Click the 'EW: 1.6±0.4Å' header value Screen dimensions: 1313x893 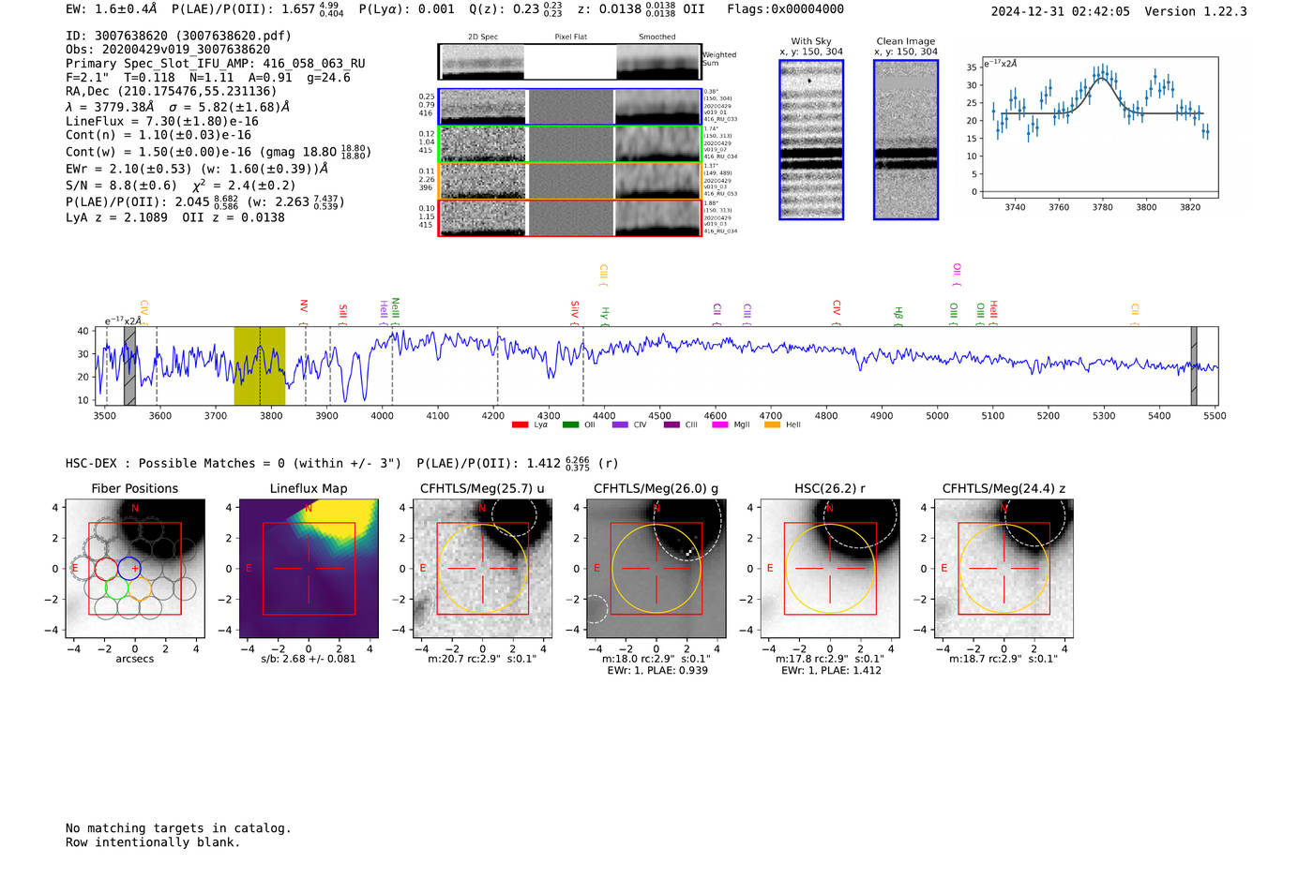point(112,9)
